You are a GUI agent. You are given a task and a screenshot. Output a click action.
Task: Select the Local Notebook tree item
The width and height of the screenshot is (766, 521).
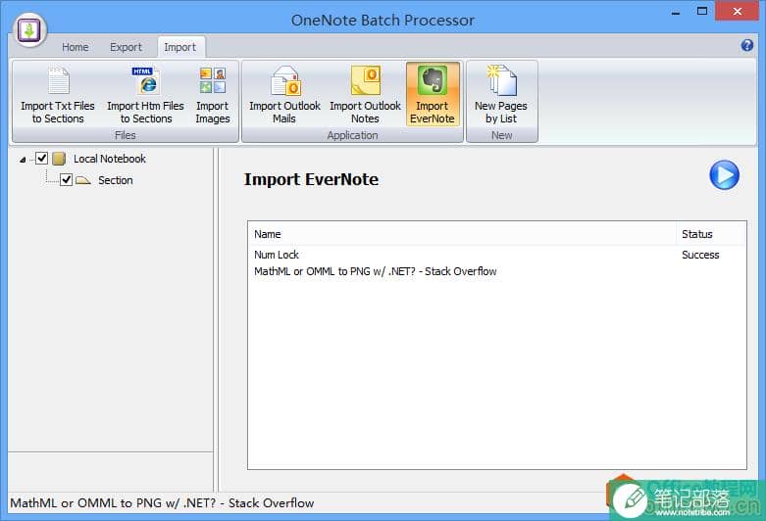click(110, 159)
